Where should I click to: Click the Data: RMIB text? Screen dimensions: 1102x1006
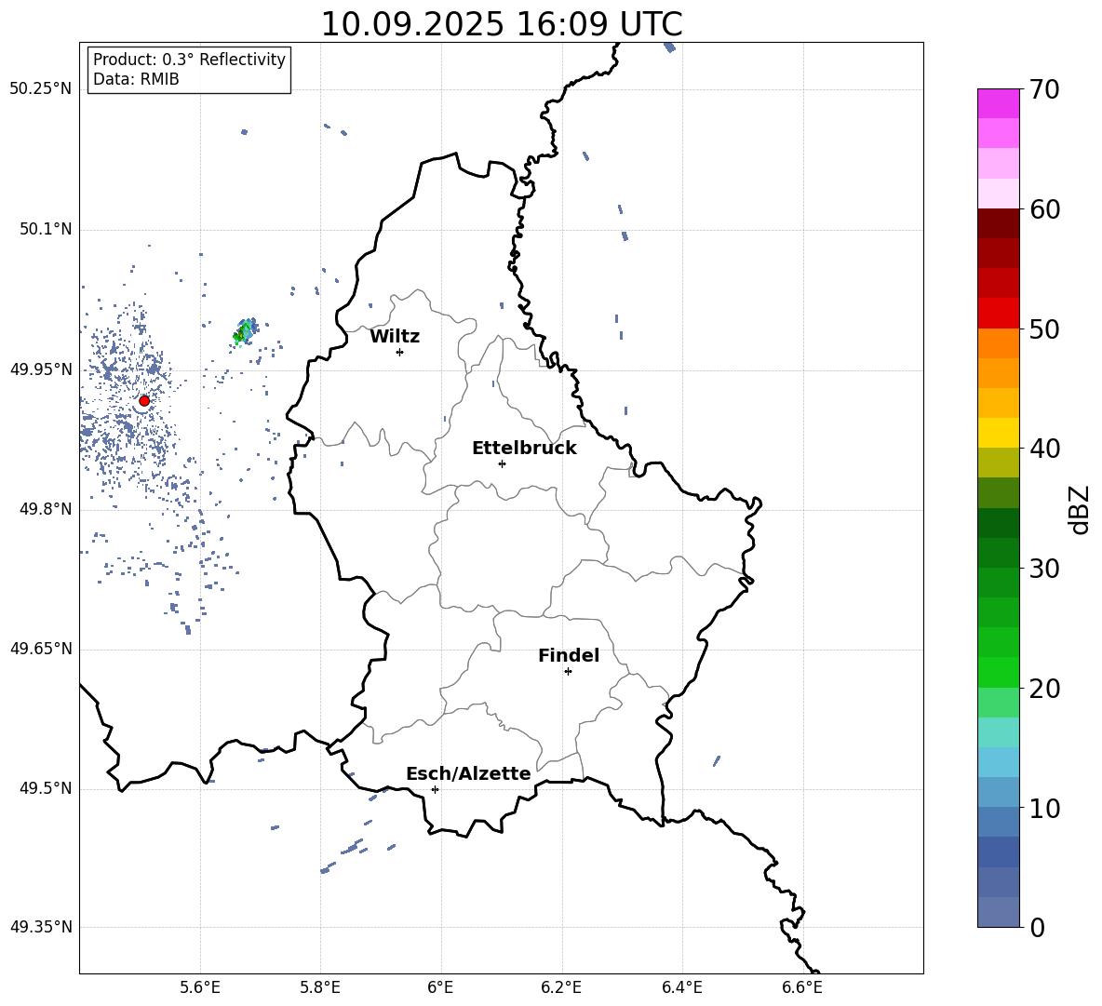click(x=136, y=79)
